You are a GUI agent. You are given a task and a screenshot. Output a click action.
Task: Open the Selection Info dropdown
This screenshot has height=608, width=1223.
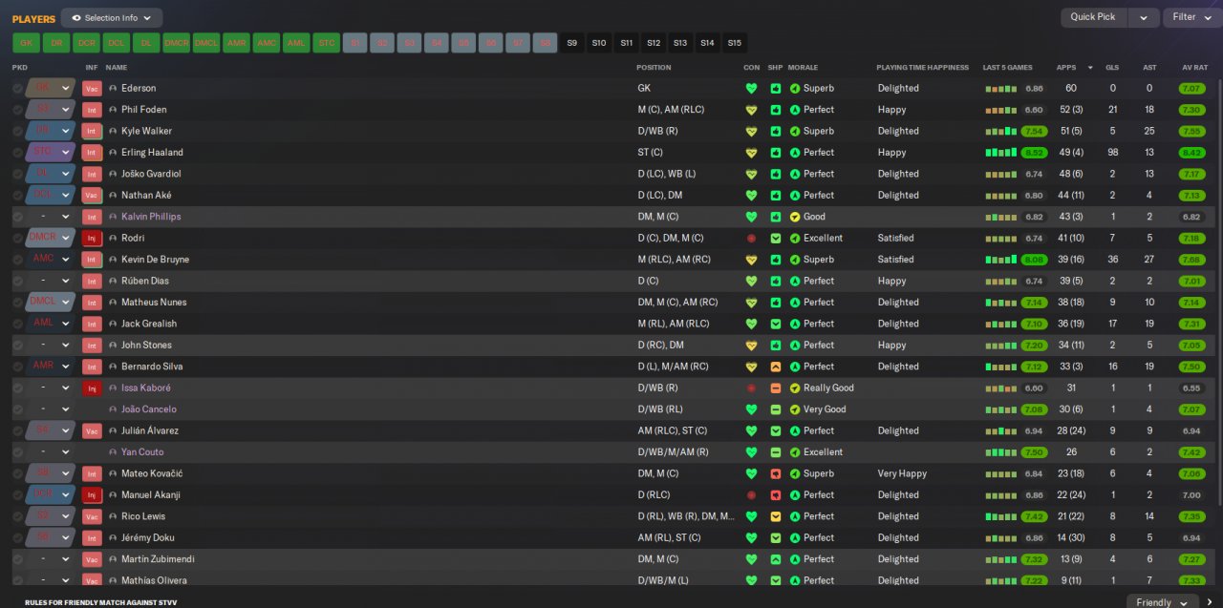coord(112,18)
